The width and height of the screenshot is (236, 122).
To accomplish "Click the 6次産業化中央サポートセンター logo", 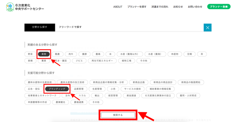I will pyautogui.click(x=25, y=7).
